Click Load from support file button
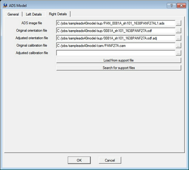Viewport: 189px width, 170px height. coord(119,60)
